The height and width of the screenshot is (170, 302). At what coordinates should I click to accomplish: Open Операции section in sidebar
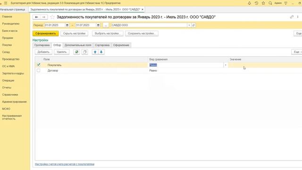(8, 81)
